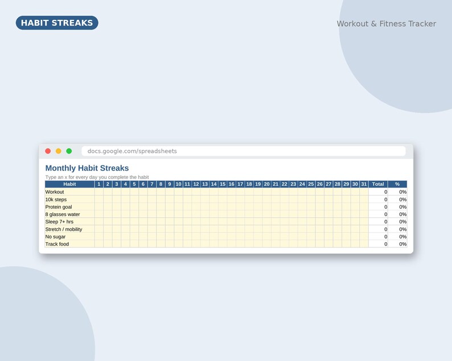Select the day 12 column header

pyautogui.click(x=196, y=184)
